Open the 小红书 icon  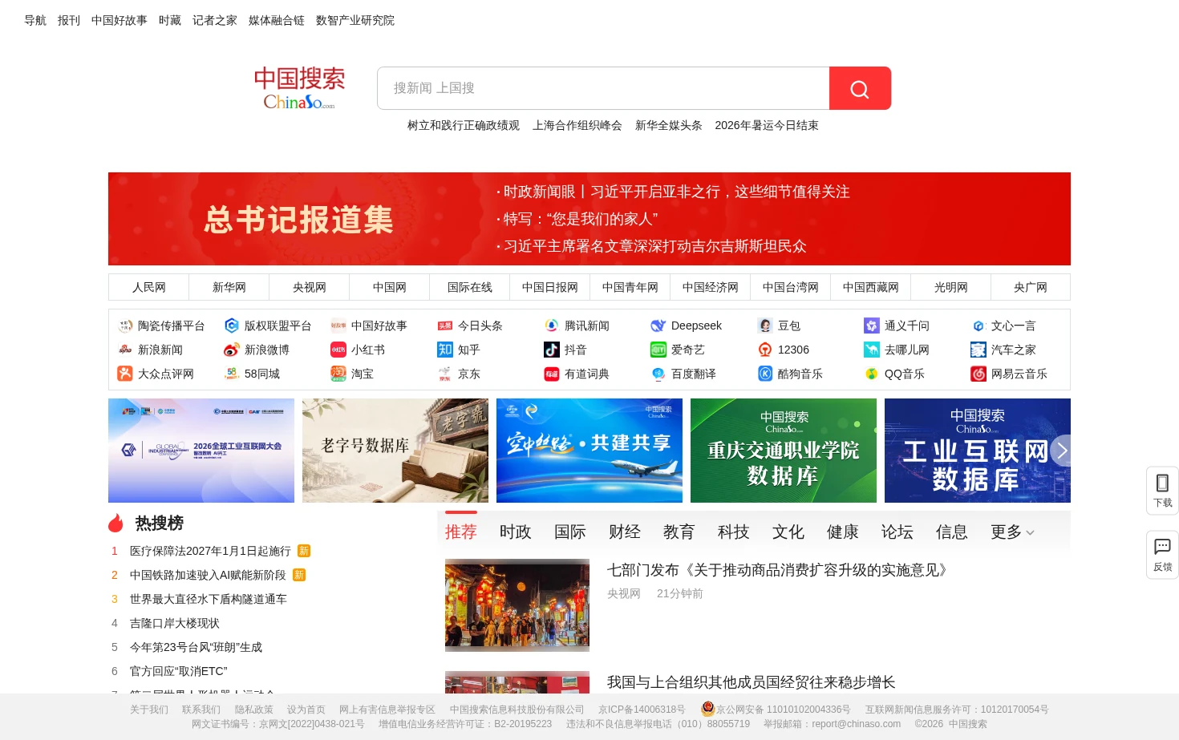point(338,350)
